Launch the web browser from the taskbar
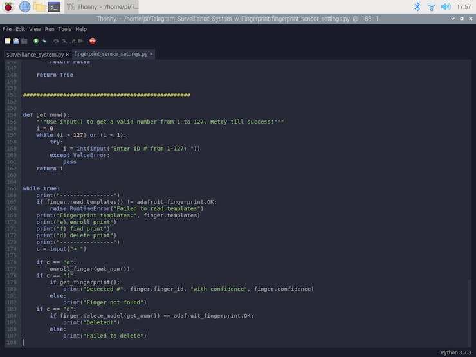The image size is (476, 357). pos(24,6)
